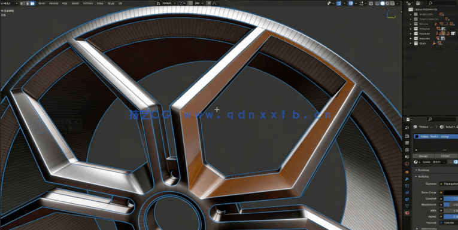Open the Tool properties tab
Screen dimensions: 458x230
[x=407, y=127]
